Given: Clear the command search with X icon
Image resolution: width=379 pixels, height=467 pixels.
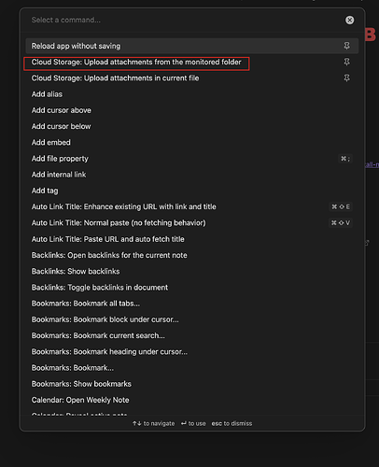Looking at the screenshot, I should tap(349, 21).
